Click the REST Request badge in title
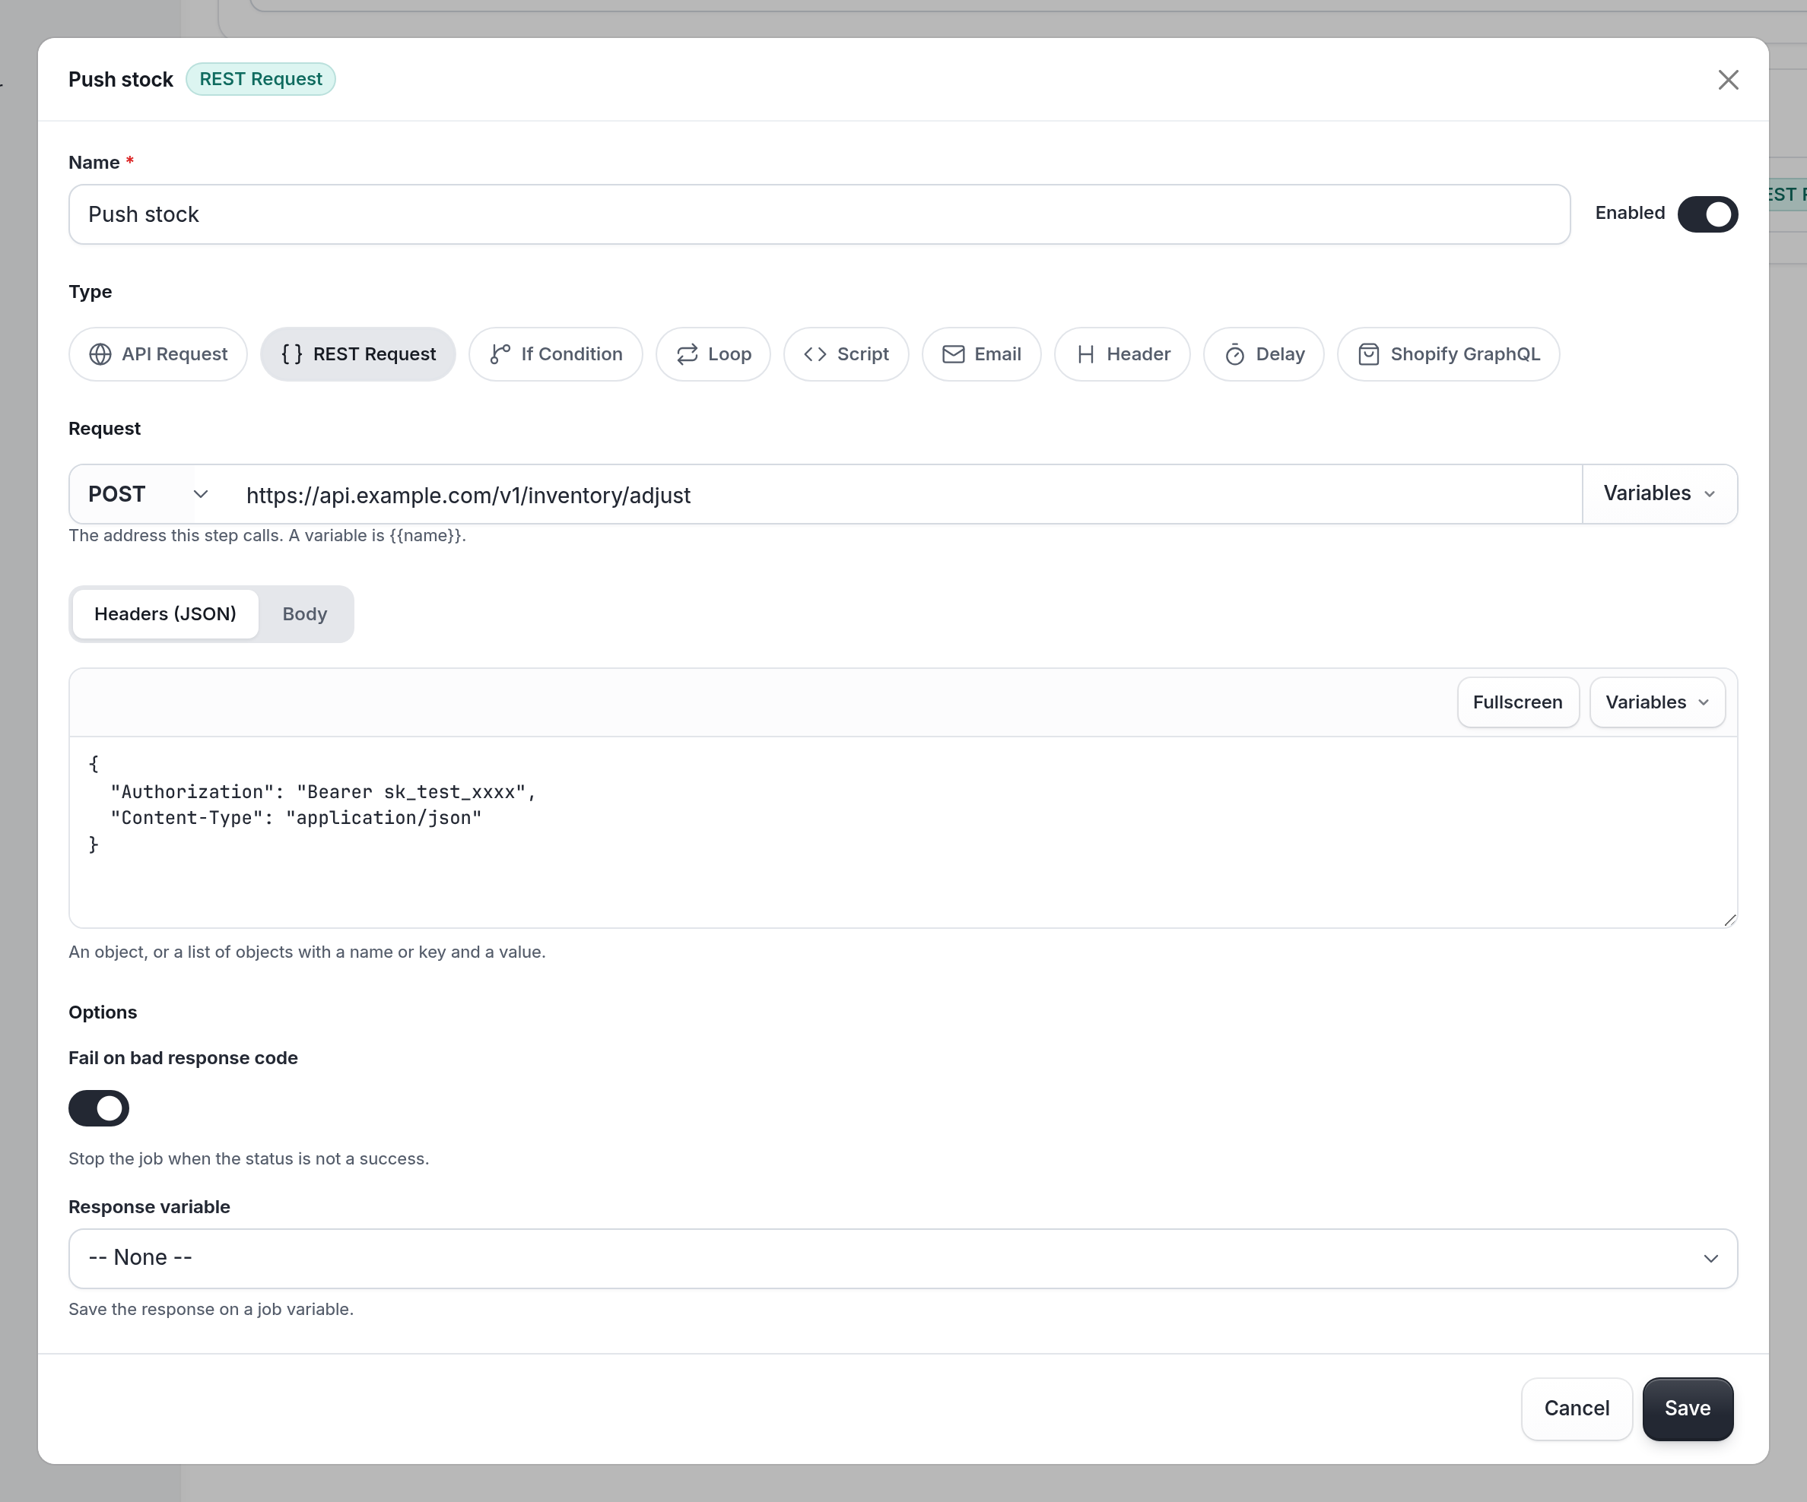This screenshot has width=1807, height=1502. click(261, 79)
